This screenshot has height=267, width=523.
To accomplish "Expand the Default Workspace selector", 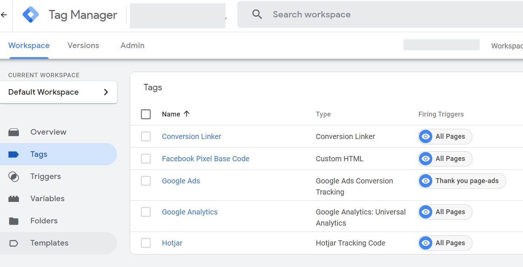I will pyautogui.click(x=58, y=92).
